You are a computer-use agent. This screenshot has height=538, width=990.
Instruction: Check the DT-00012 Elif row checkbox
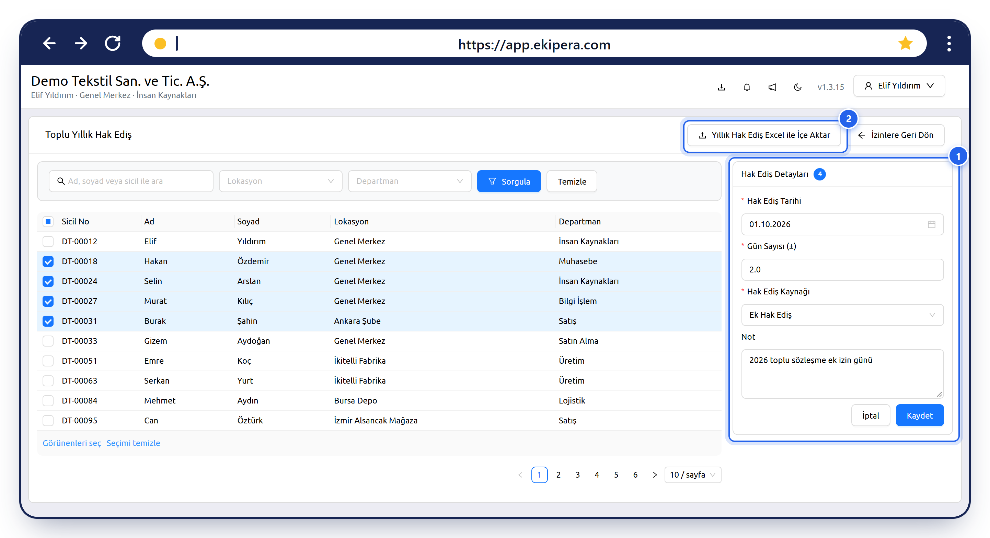coord(48,242)
